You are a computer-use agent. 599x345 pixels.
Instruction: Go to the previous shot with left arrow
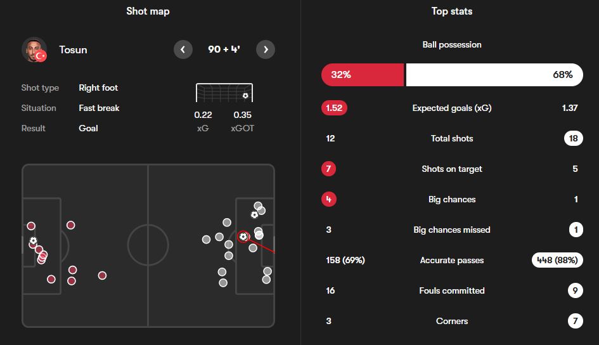click(x=183, y=49)
